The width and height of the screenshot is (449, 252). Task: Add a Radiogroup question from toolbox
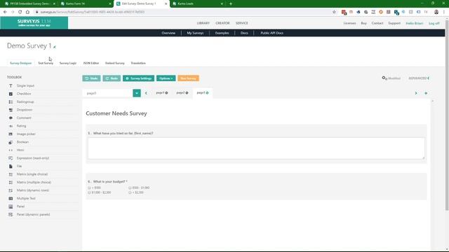(x=25, y=101)
